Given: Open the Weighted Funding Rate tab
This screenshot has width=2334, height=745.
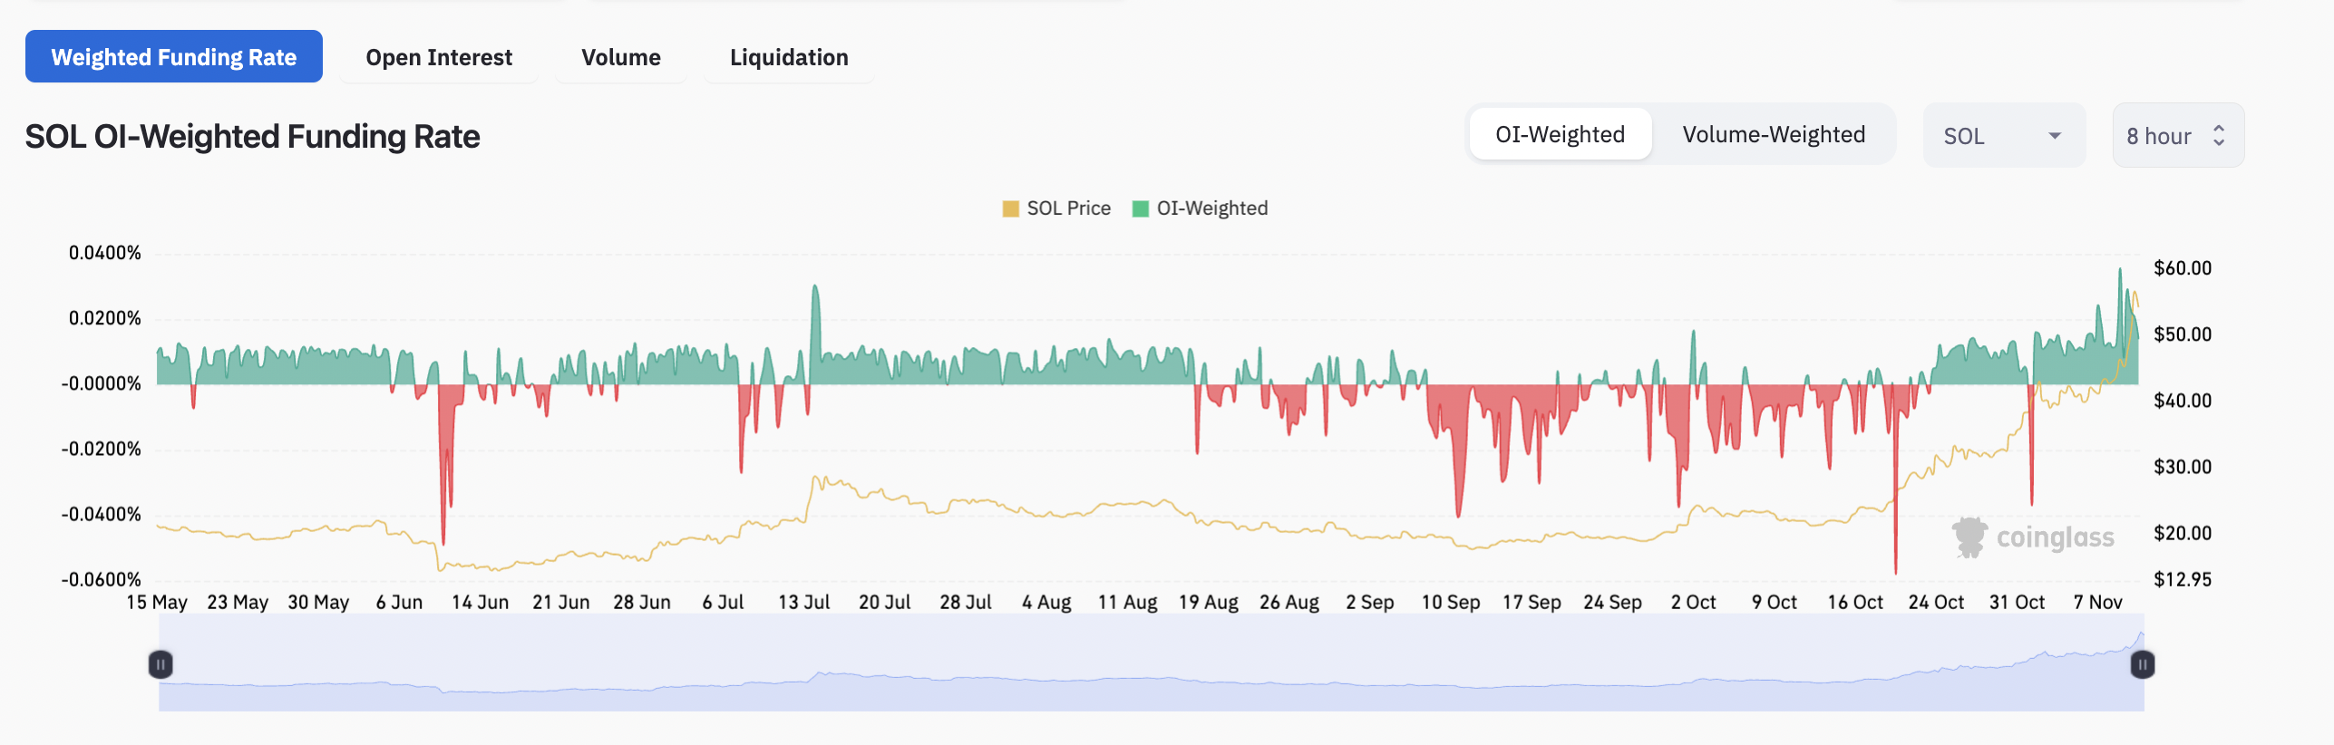Looking at the screenshot, I should 174,57.
